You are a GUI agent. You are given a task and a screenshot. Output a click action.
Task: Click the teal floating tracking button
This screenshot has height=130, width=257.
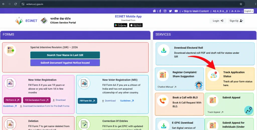pos(249,110)
